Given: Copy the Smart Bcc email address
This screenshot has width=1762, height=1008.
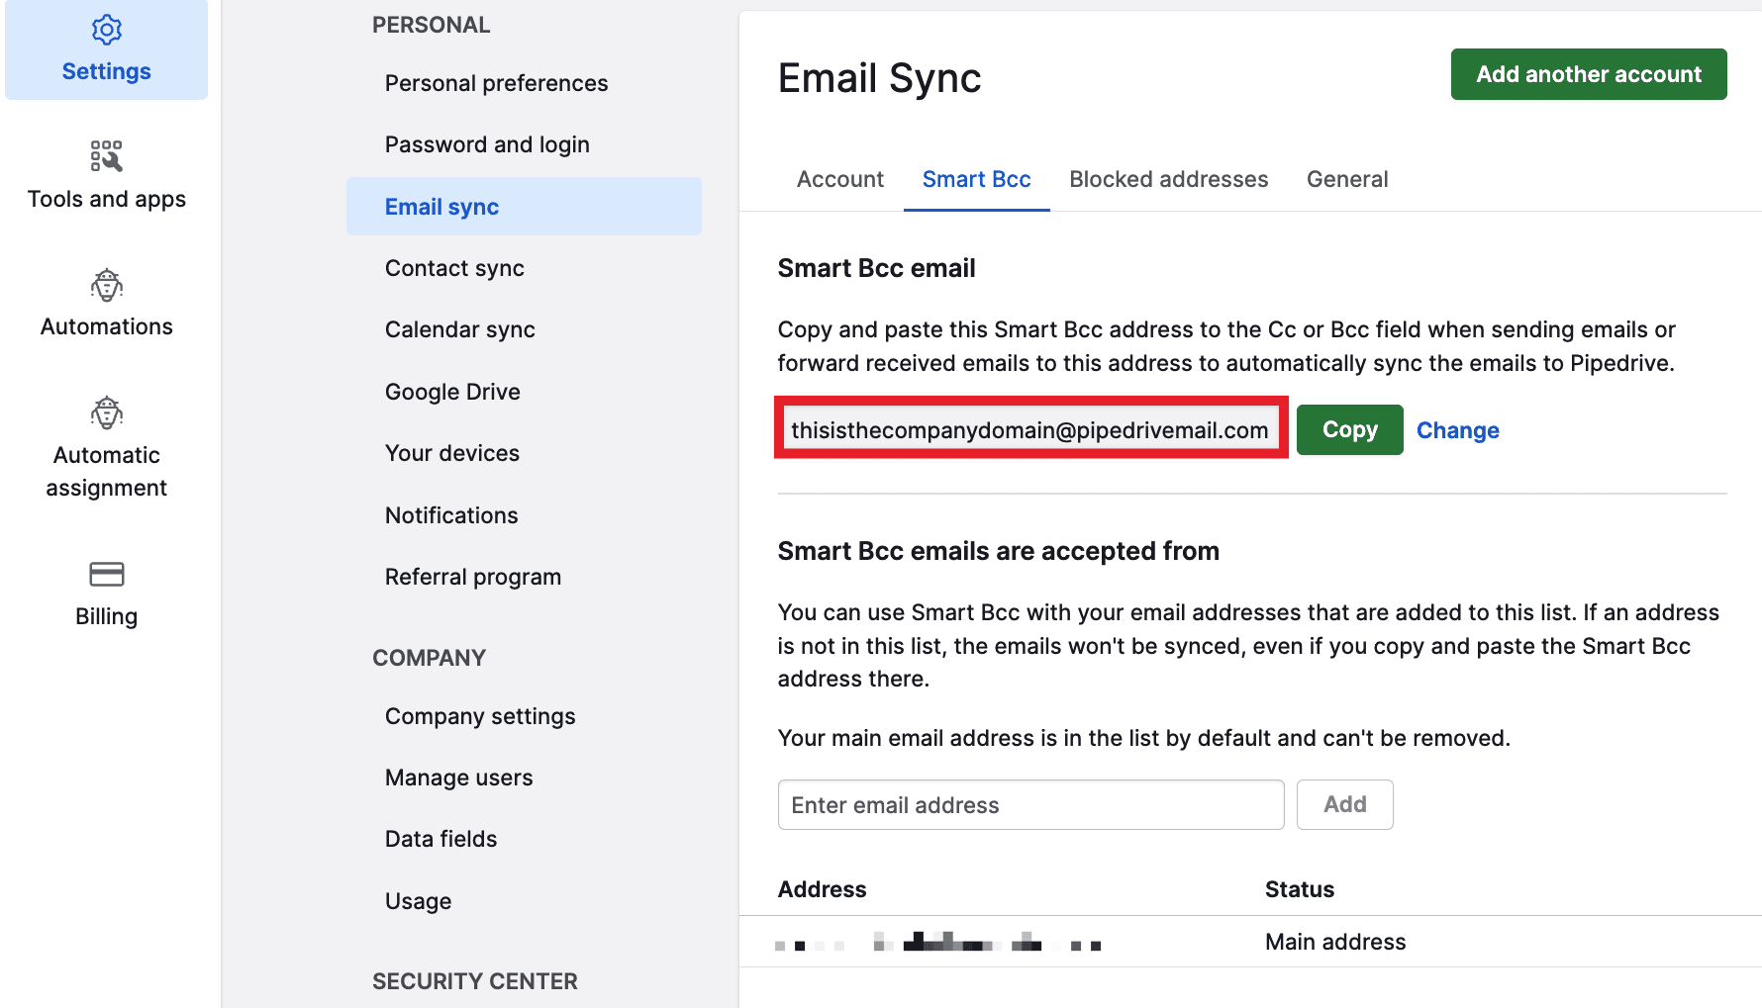Looking at the screenshot, I should 1349,429.
